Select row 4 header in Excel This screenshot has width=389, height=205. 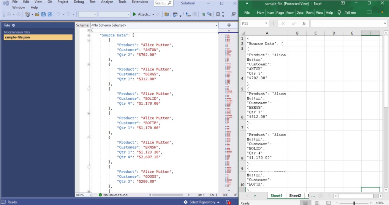(242, 66)
